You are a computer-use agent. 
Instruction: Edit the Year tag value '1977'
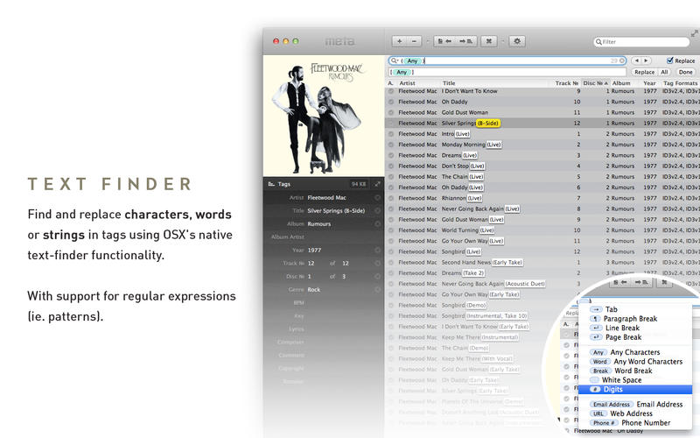pos(314,250)
